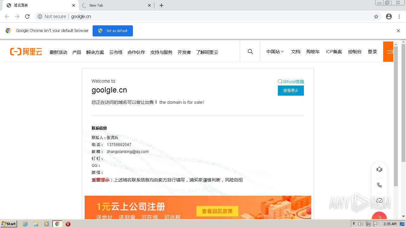The width and height of the screenshot is (406, 228).
Task: Click the Aliyun logo
Action: (x=26, y=52)
